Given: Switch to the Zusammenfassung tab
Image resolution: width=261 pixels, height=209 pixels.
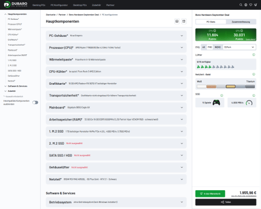Looking at the screenshot, I should [x=241, y=22].
